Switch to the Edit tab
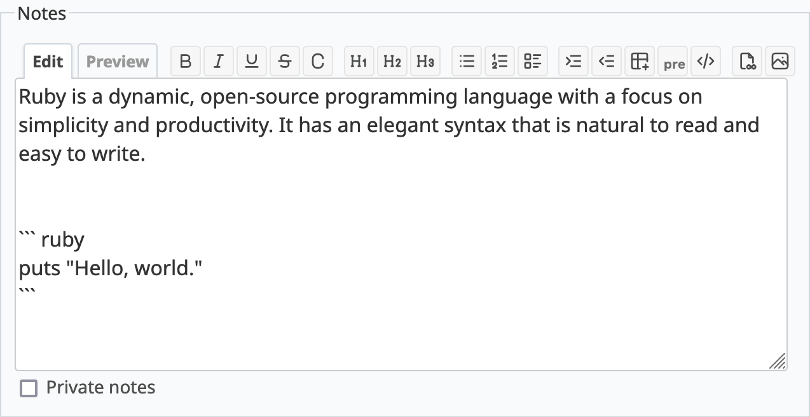Viewport: 810px width, 417px height. (x=48, y=62)
